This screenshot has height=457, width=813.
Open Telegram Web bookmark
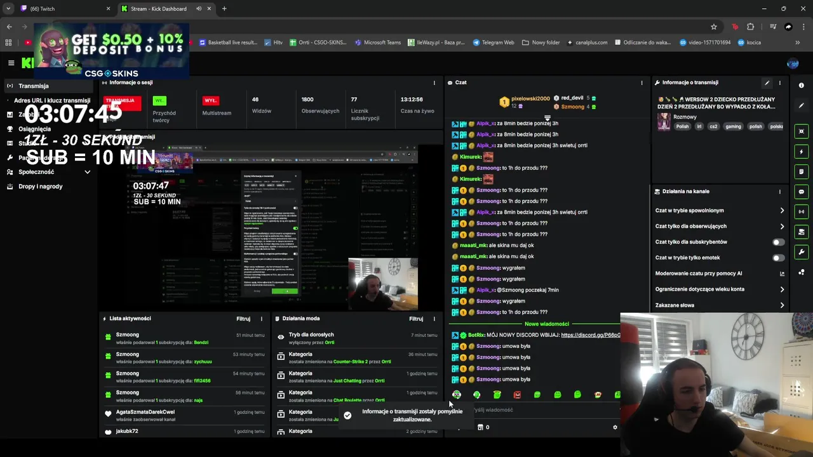coord(494,43)
